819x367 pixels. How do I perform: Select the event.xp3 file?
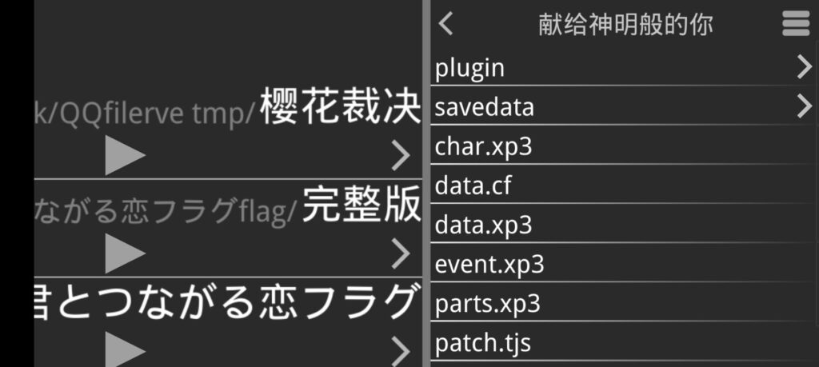[624, 263]
